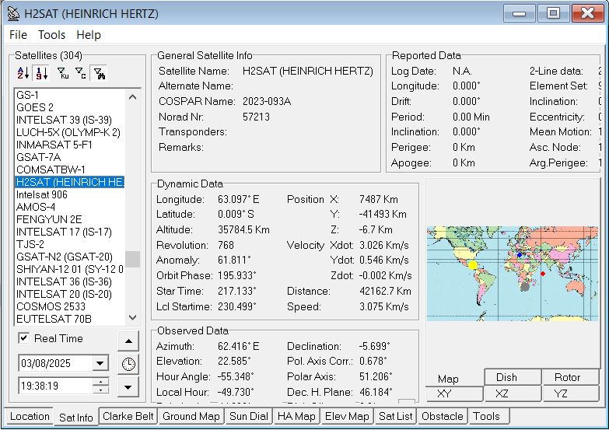Click the blue location marker on map

[520, 255]
